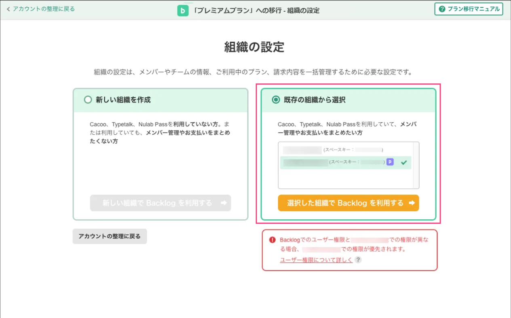Click the 組織の設定 page heading

tap(254, 47)
